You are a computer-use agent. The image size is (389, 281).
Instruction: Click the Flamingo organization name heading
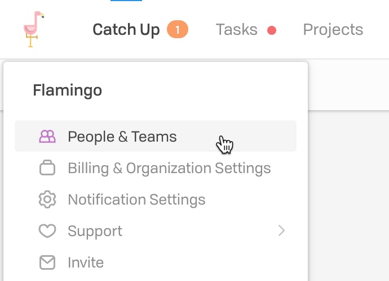[x=68, y=90]
